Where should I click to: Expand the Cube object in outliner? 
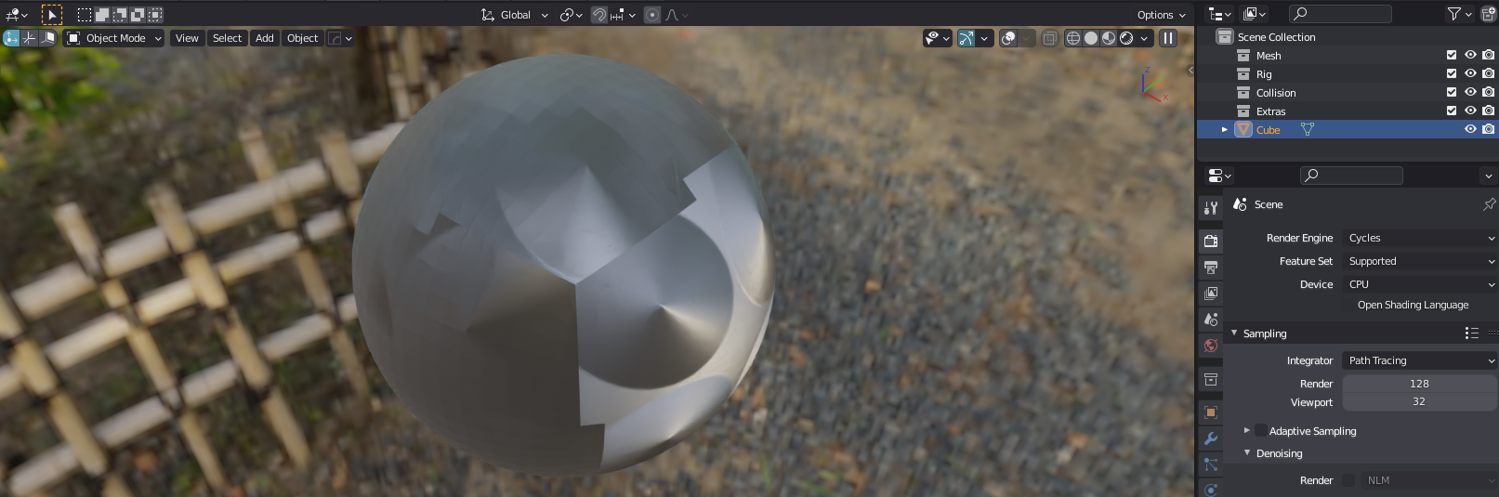click(1224, 130)
